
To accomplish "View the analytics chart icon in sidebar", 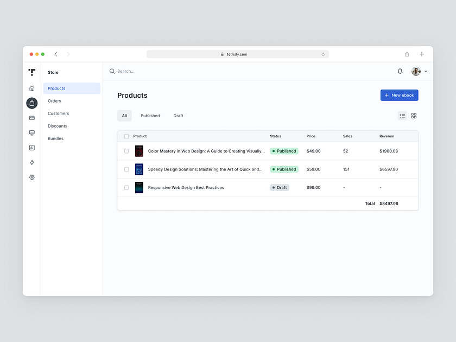I will click(x=31, y=147).
